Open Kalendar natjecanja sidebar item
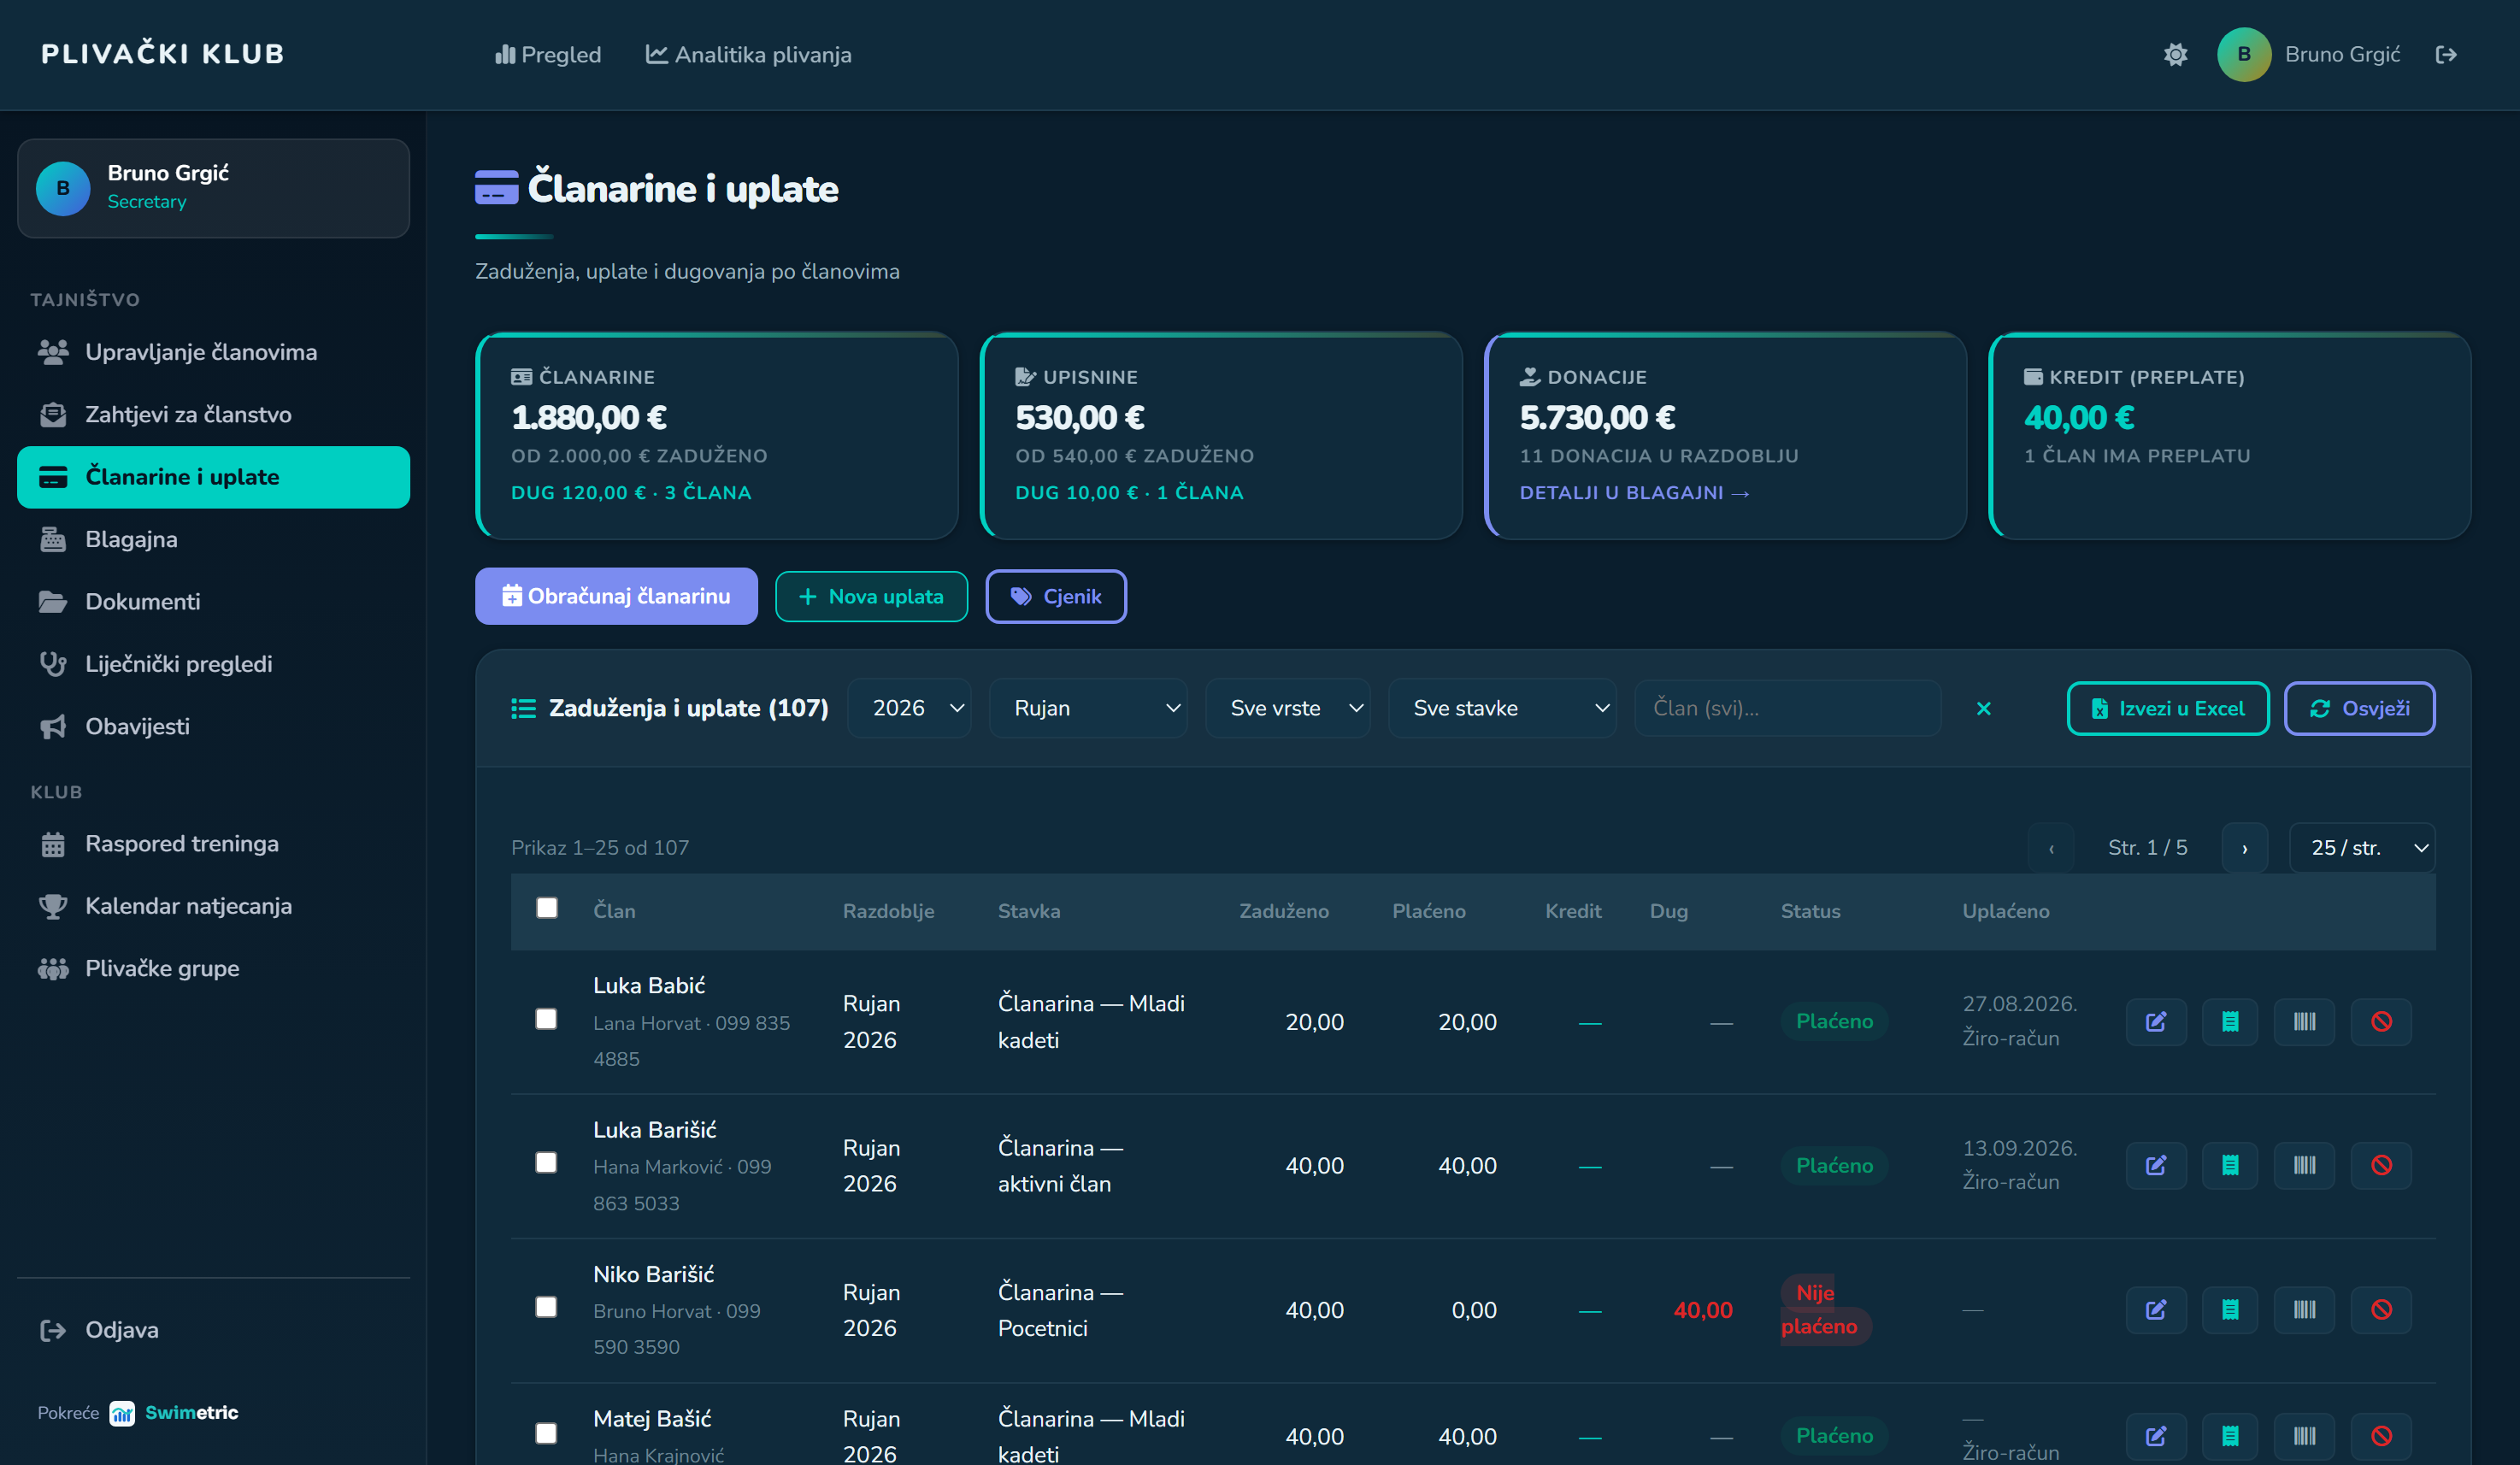2520x1465 pixels. 213,906
